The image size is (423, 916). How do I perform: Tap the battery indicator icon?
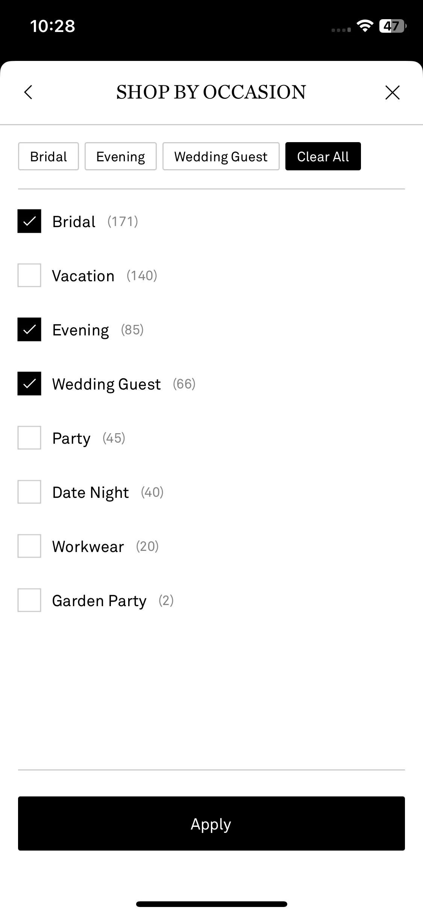pyautogui.click(x=393, y=26)
